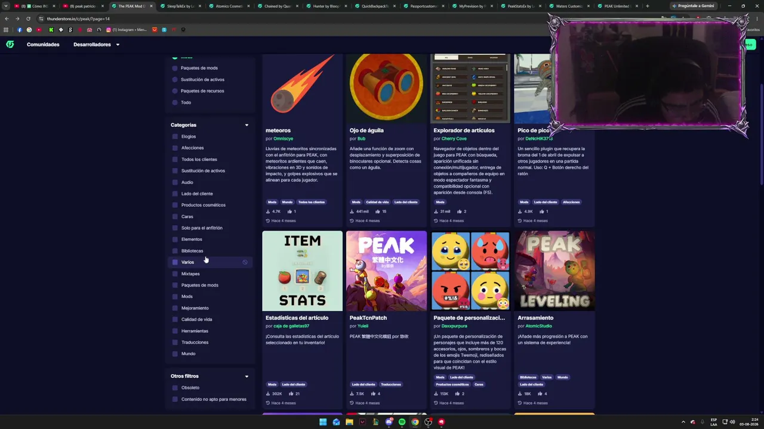The width and height of the screenshot is (764, 429).
Task: Check the Afecciones category checkbox
Action: click(175, 148)
